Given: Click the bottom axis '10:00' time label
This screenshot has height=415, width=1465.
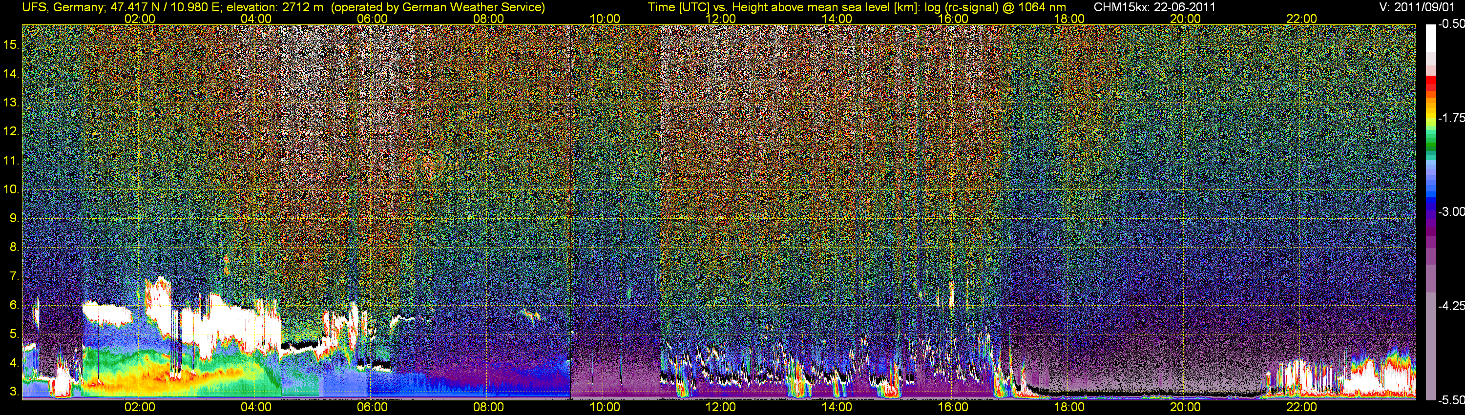Looking at the screenshot, I should coord(605,407).
